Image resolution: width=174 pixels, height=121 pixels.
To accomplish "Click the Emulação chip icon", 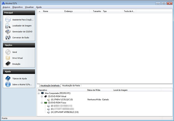I will 8,64.
